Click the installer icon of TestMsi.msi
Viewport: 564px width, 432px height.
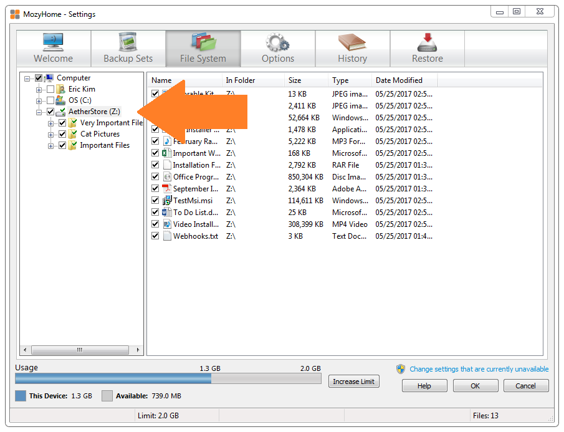167,200
